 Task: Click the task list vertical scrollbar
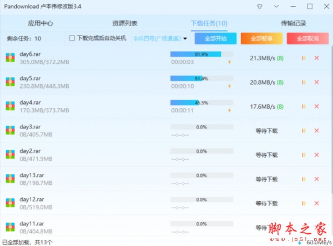click(x=332, y=120)
